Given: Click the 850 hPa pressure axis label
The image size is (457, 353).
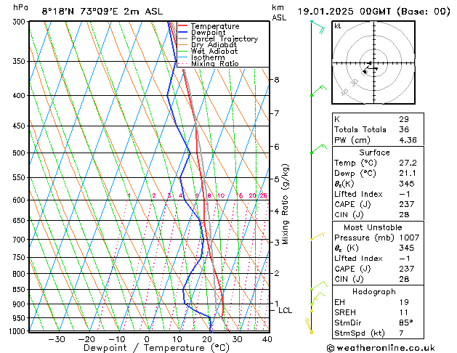Looking at the screenshot, I should coord(20,290).
